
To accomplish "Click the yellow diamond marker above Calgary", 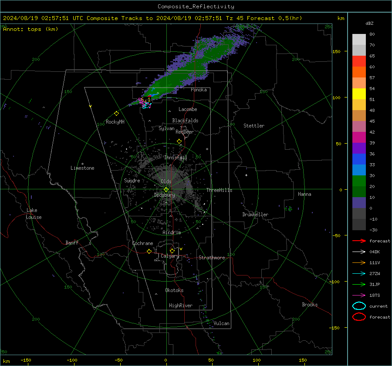I will pyautogui.click(x=172, y=251).
